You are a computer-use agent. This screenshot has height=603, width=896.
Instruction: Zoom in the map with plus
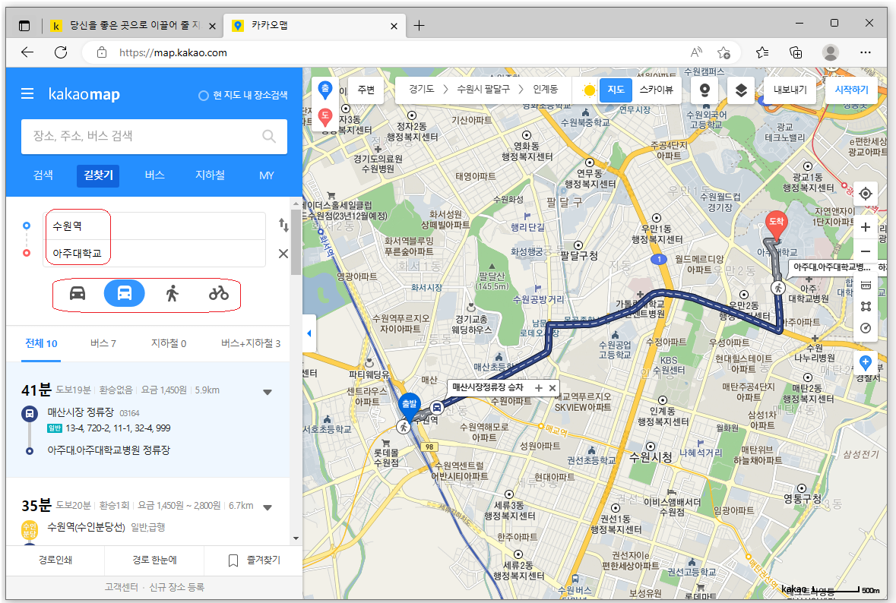(x=866, y=227)
